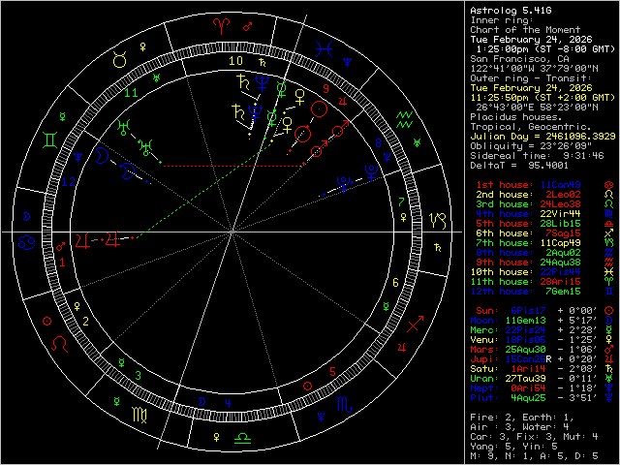
Task: Select the green Taurus glyph on the outer ring
Action: pyautogui.click(x=120, y=60)
